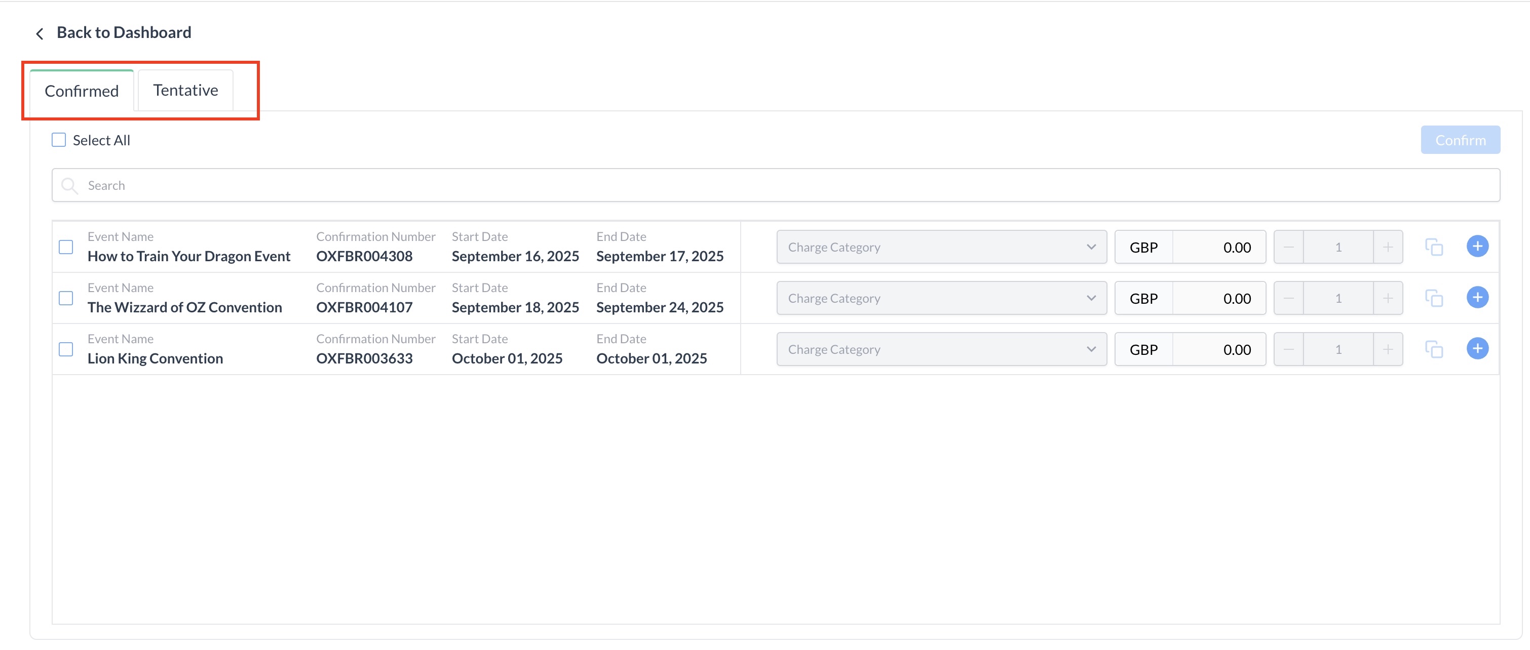The height and width of the screenshot is (650, 1530).
Task: Tick the Lion King Convention checkbox
Action: (66, 349)
